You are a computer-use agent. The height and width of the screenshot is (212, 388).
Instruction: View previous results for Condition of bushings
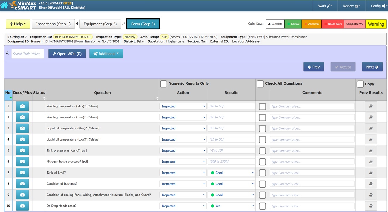[371, 184]
